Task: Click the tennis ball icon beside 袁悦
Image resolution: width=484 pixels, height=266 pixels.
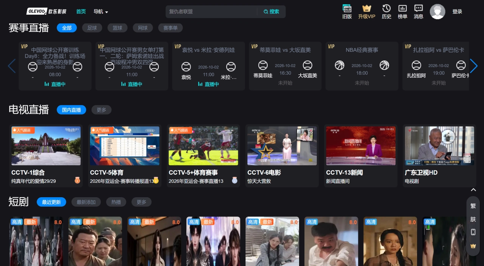Action: (186, 67)
